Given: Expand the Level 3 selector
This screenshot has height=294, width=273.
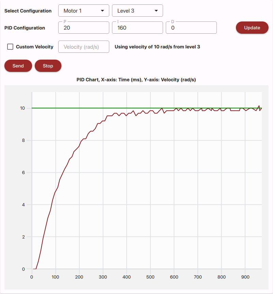Looking at the screenshot, I should pos(137,11).
